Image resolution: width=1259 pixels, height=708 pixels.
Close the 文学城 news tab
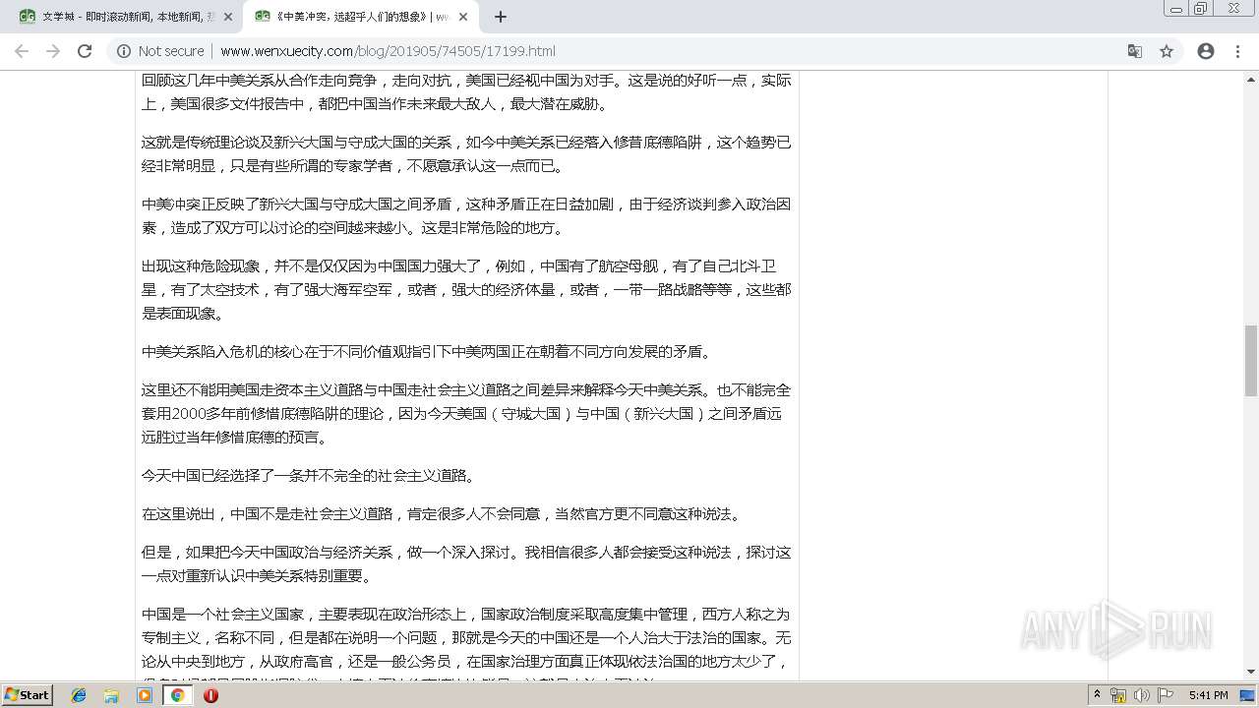click(x=227, y=17)
